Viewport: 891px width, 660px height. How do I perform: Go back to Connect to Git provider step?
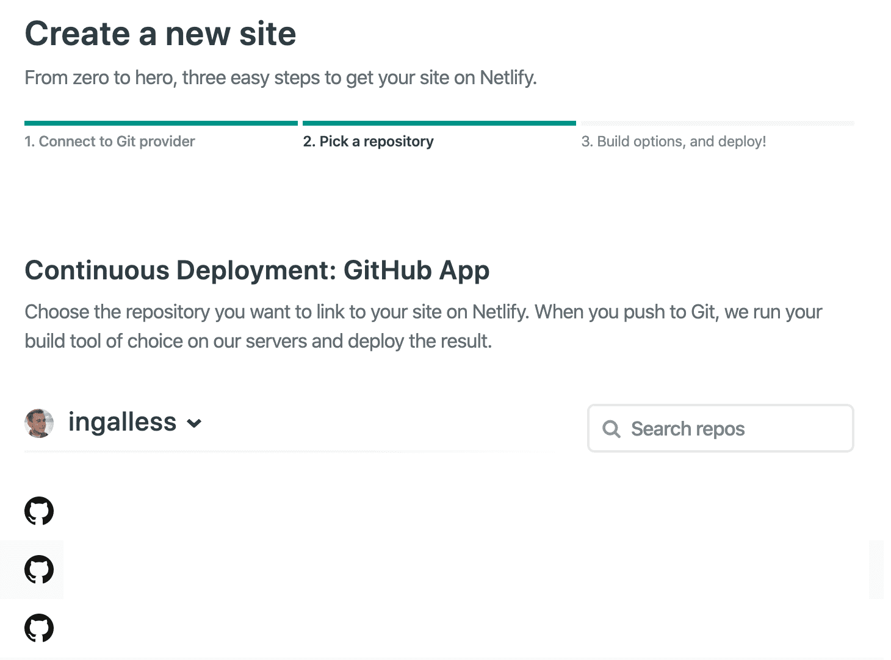tap(110, 142)
